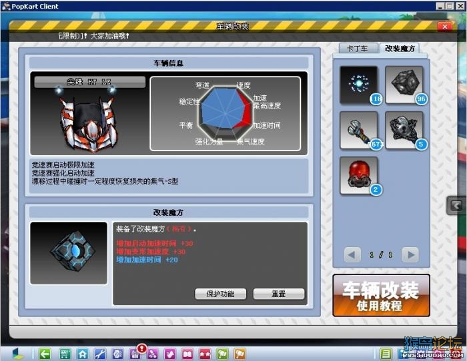Click the kart name label bar

(x=89, y=82)
